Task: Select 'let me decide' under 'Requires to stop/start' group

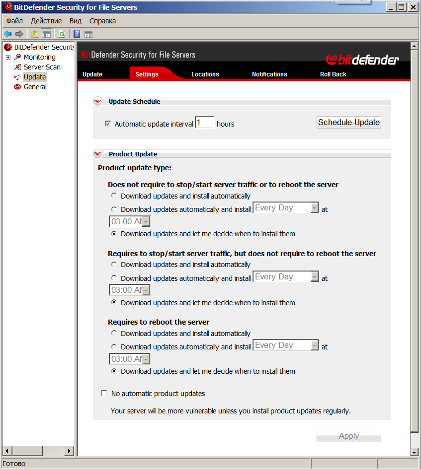Action: (x=113, y=302)
